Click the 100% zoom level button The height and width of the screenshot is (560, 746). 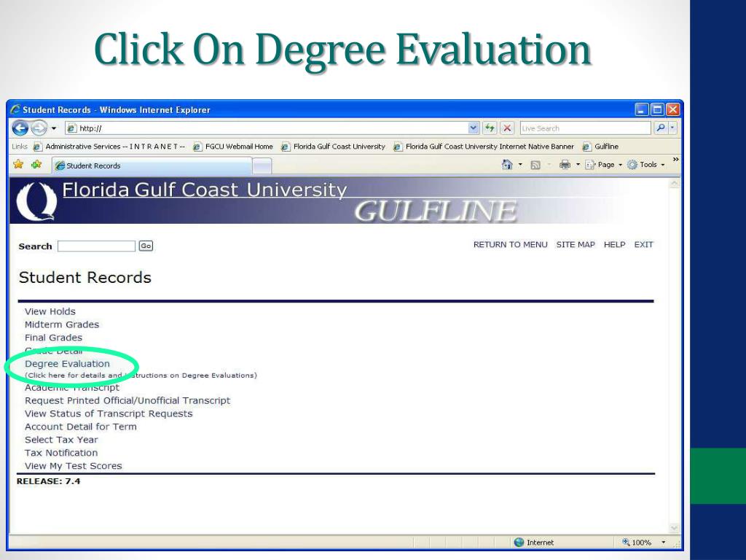636,542
